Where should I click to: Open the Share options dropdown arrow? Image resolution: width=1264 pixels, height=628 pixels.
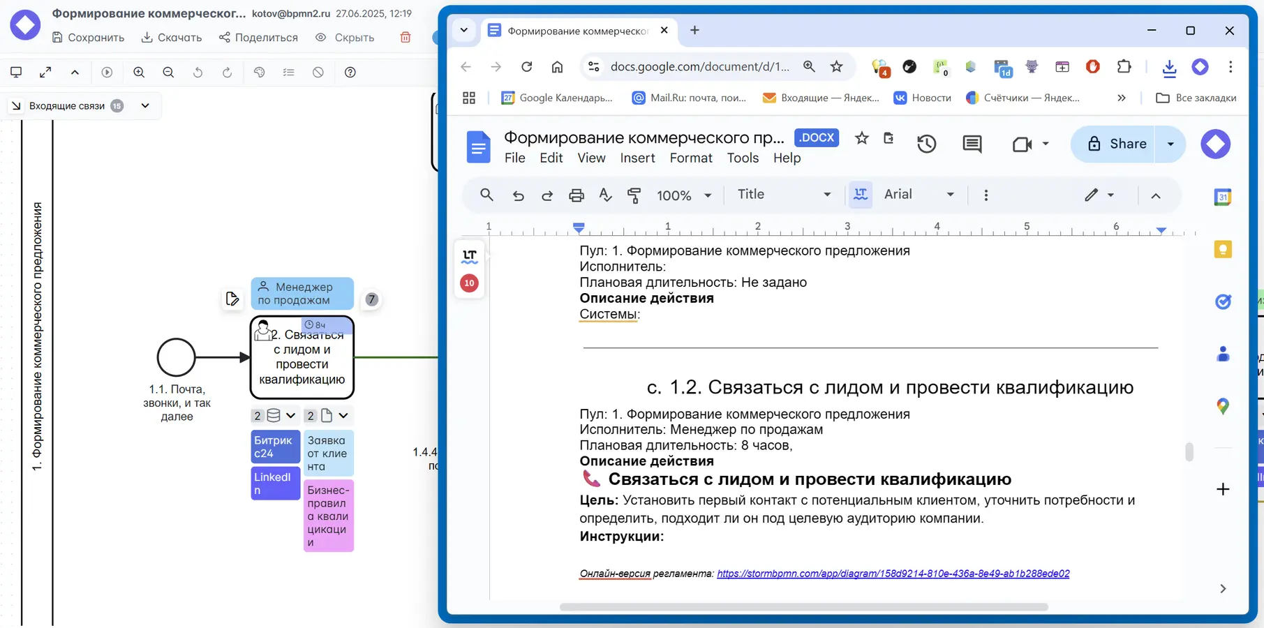pos(1170,144)
